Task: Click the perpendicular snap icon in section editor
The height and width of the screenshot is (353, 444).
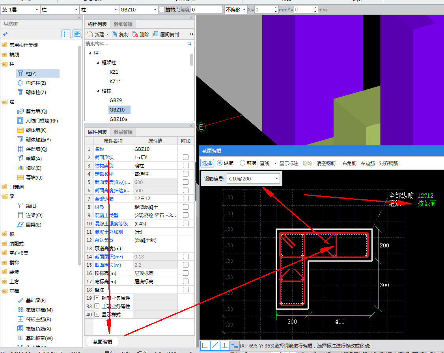Action: 224,346
